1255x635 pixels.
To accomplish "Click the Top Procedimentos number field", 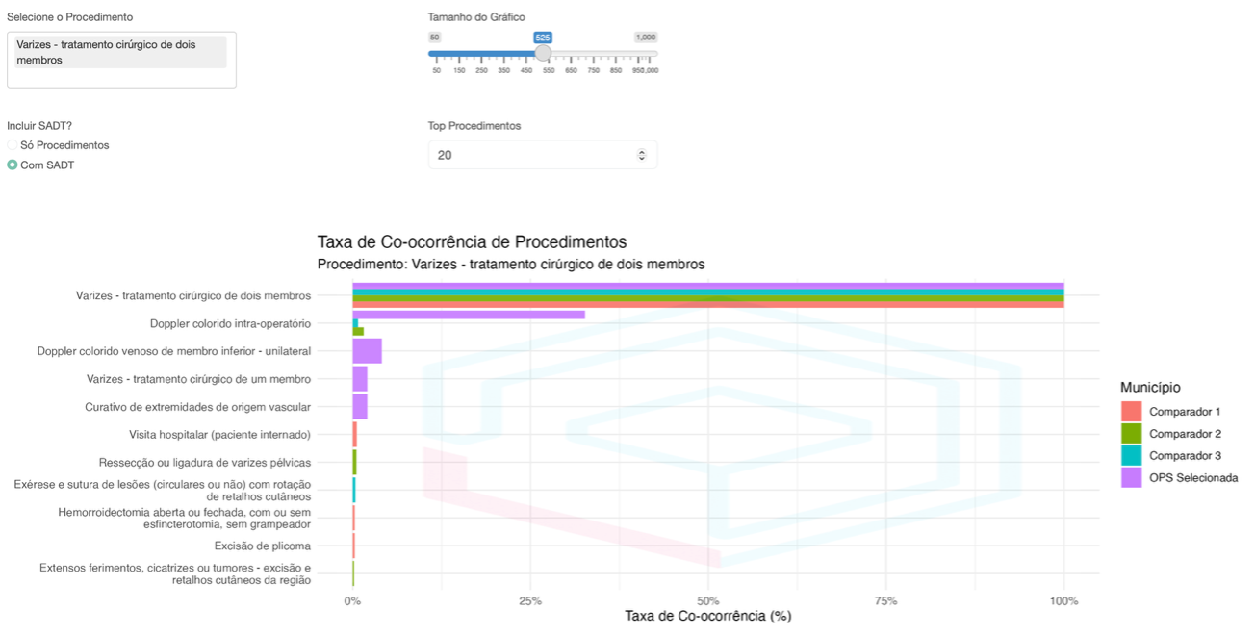I will coord(529,155).
